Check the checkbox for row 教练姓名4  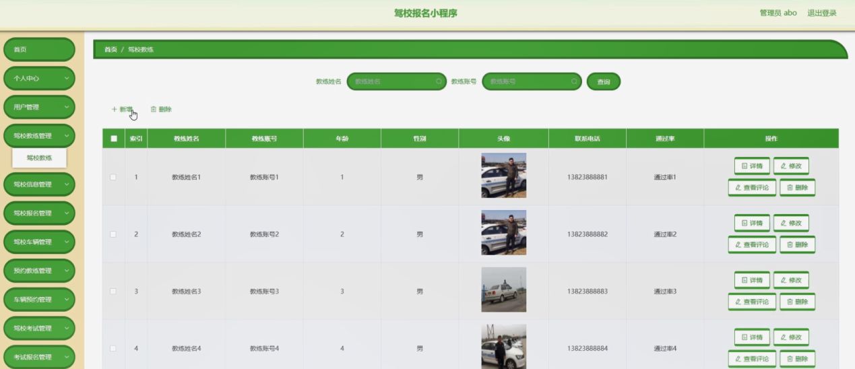tap(113, 349)
